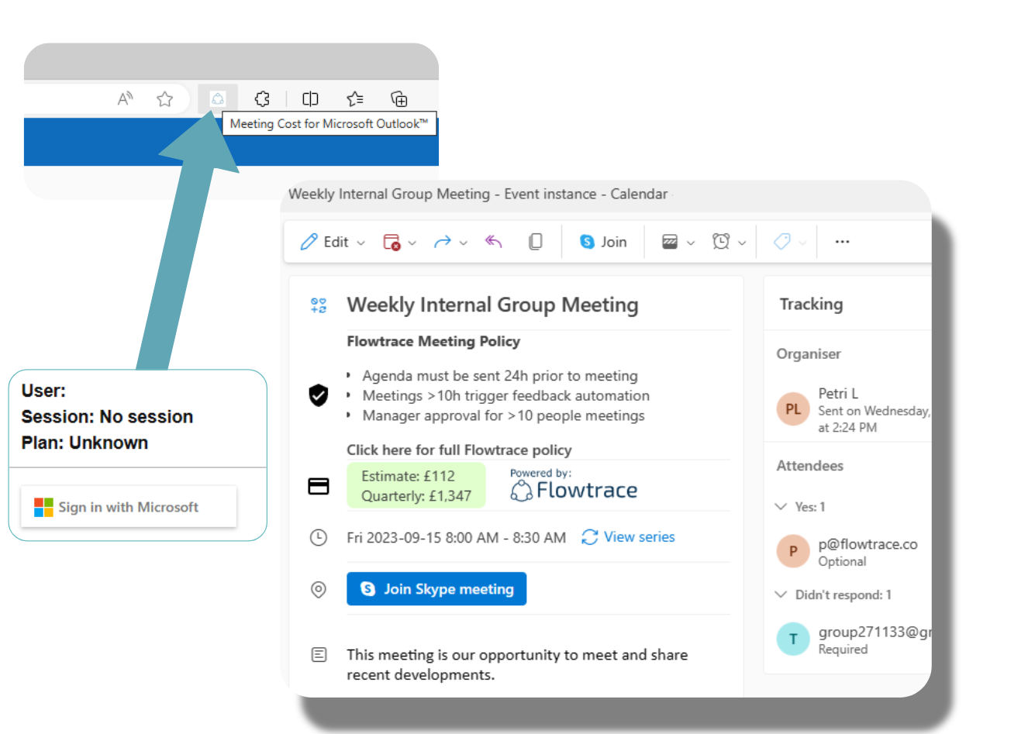The width and height of the screenshot is (1035, 734).
Task: Click the Tracking panel heading
Action: point(811,304)
